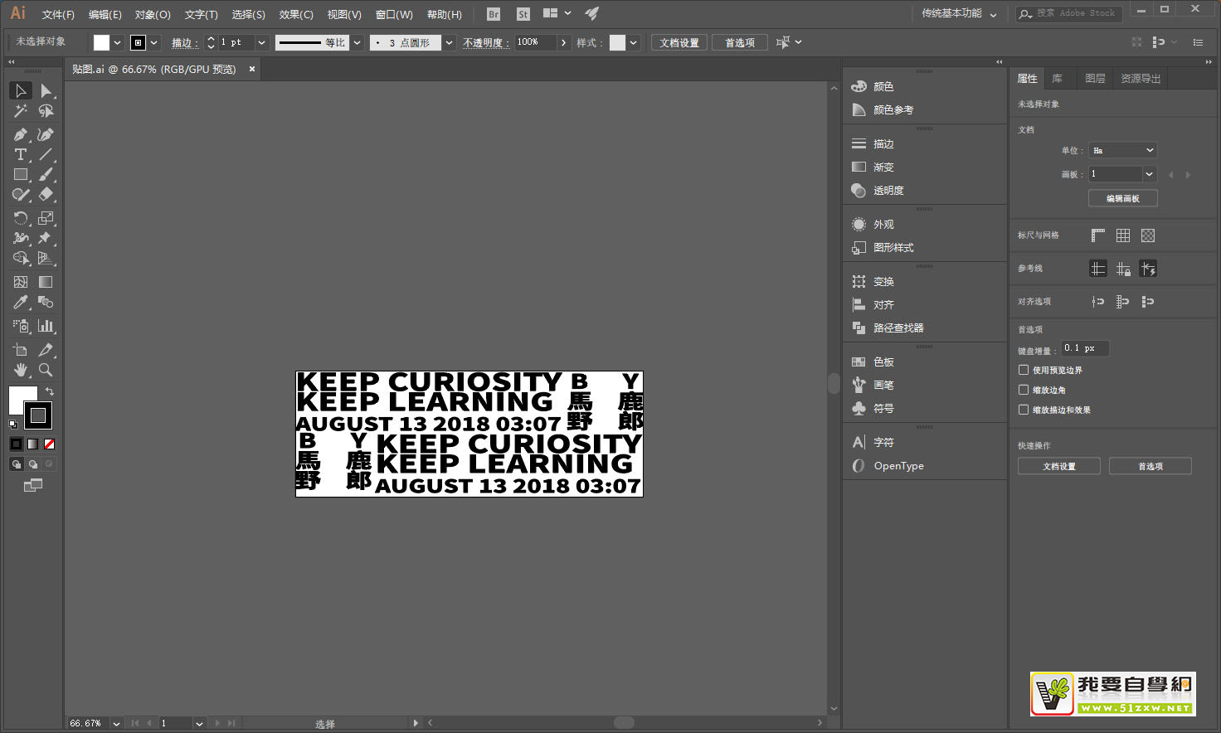Image resolution: width=1221 pixels, height=733 pixels.
Task: Click the 键盘增量 input field
Action: [x=1085, y=348]
